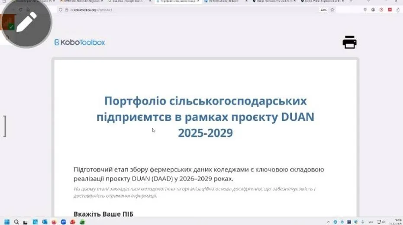Click the site security padlock icon

(x=66, y=10)
